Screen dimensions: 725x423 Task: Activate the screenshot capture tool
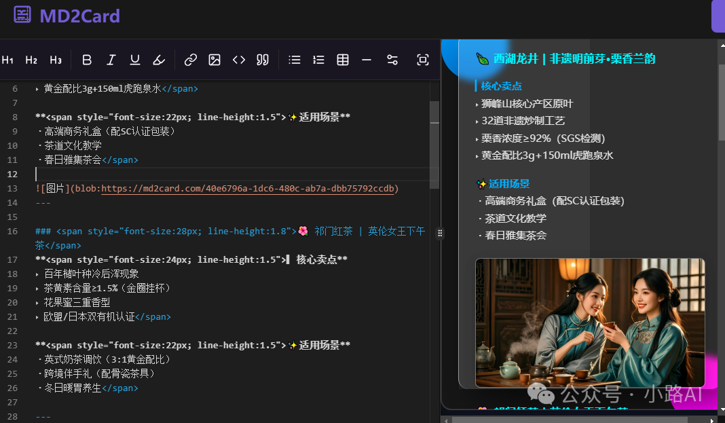coord(422,60)
